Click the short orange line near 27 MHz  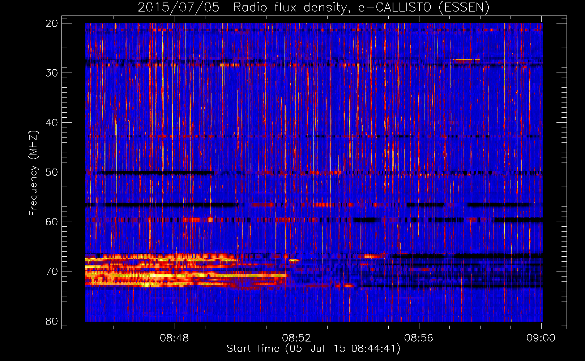pyautogui.click(x=466, y=60)
